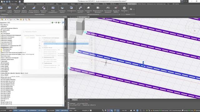200x112 pixels.
Task: Click Выбрать объекты ribbon icon
Action: click(x=24, y=8)
